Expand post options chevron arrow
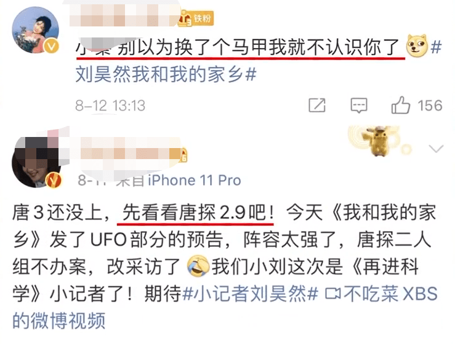The height and width of the screenshot is (344, 455). point(436,149)
